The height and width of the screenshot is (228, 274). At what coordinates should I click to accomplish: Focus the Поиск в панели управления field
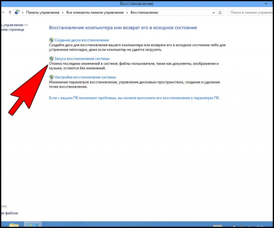251,12
